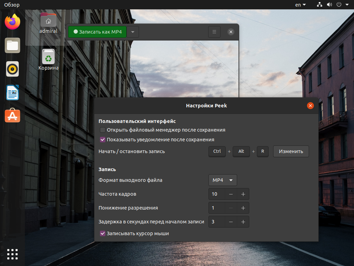Open the en keyboard layout menu

300,5
